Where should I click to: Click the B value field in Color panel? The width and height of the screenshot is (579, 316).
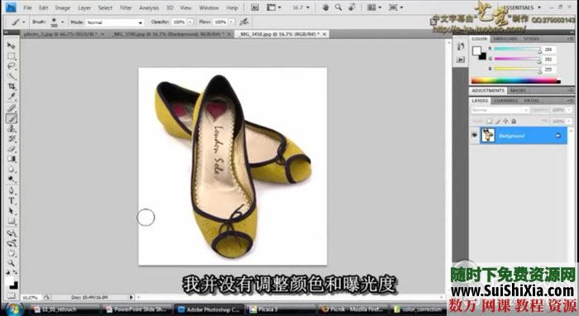click(x=548, y=68)
